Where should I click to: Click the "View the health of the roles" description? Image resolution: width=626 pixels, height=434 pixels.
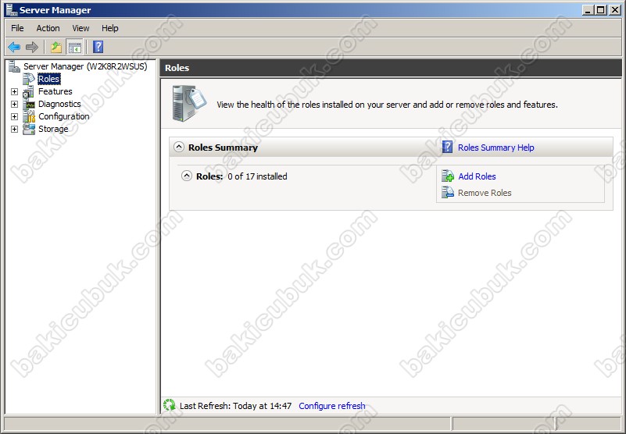387,105
